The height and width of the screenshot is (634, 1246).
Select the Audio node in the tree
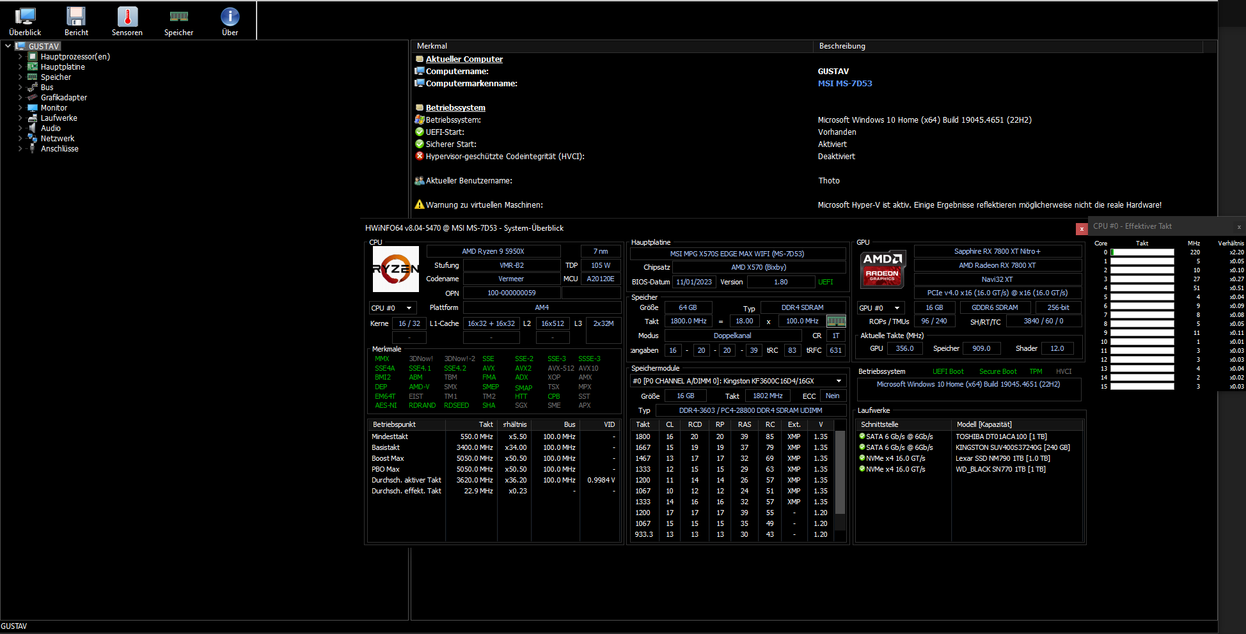coord(51,128)
